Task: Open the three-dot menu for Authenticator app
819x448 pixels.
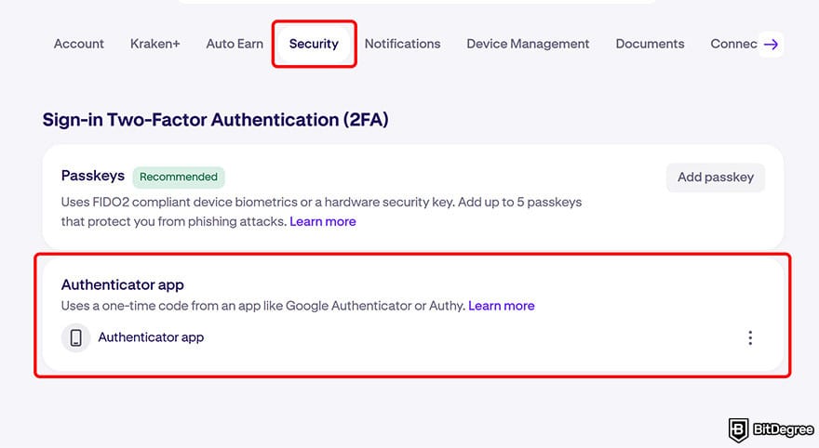Action: 750,338
